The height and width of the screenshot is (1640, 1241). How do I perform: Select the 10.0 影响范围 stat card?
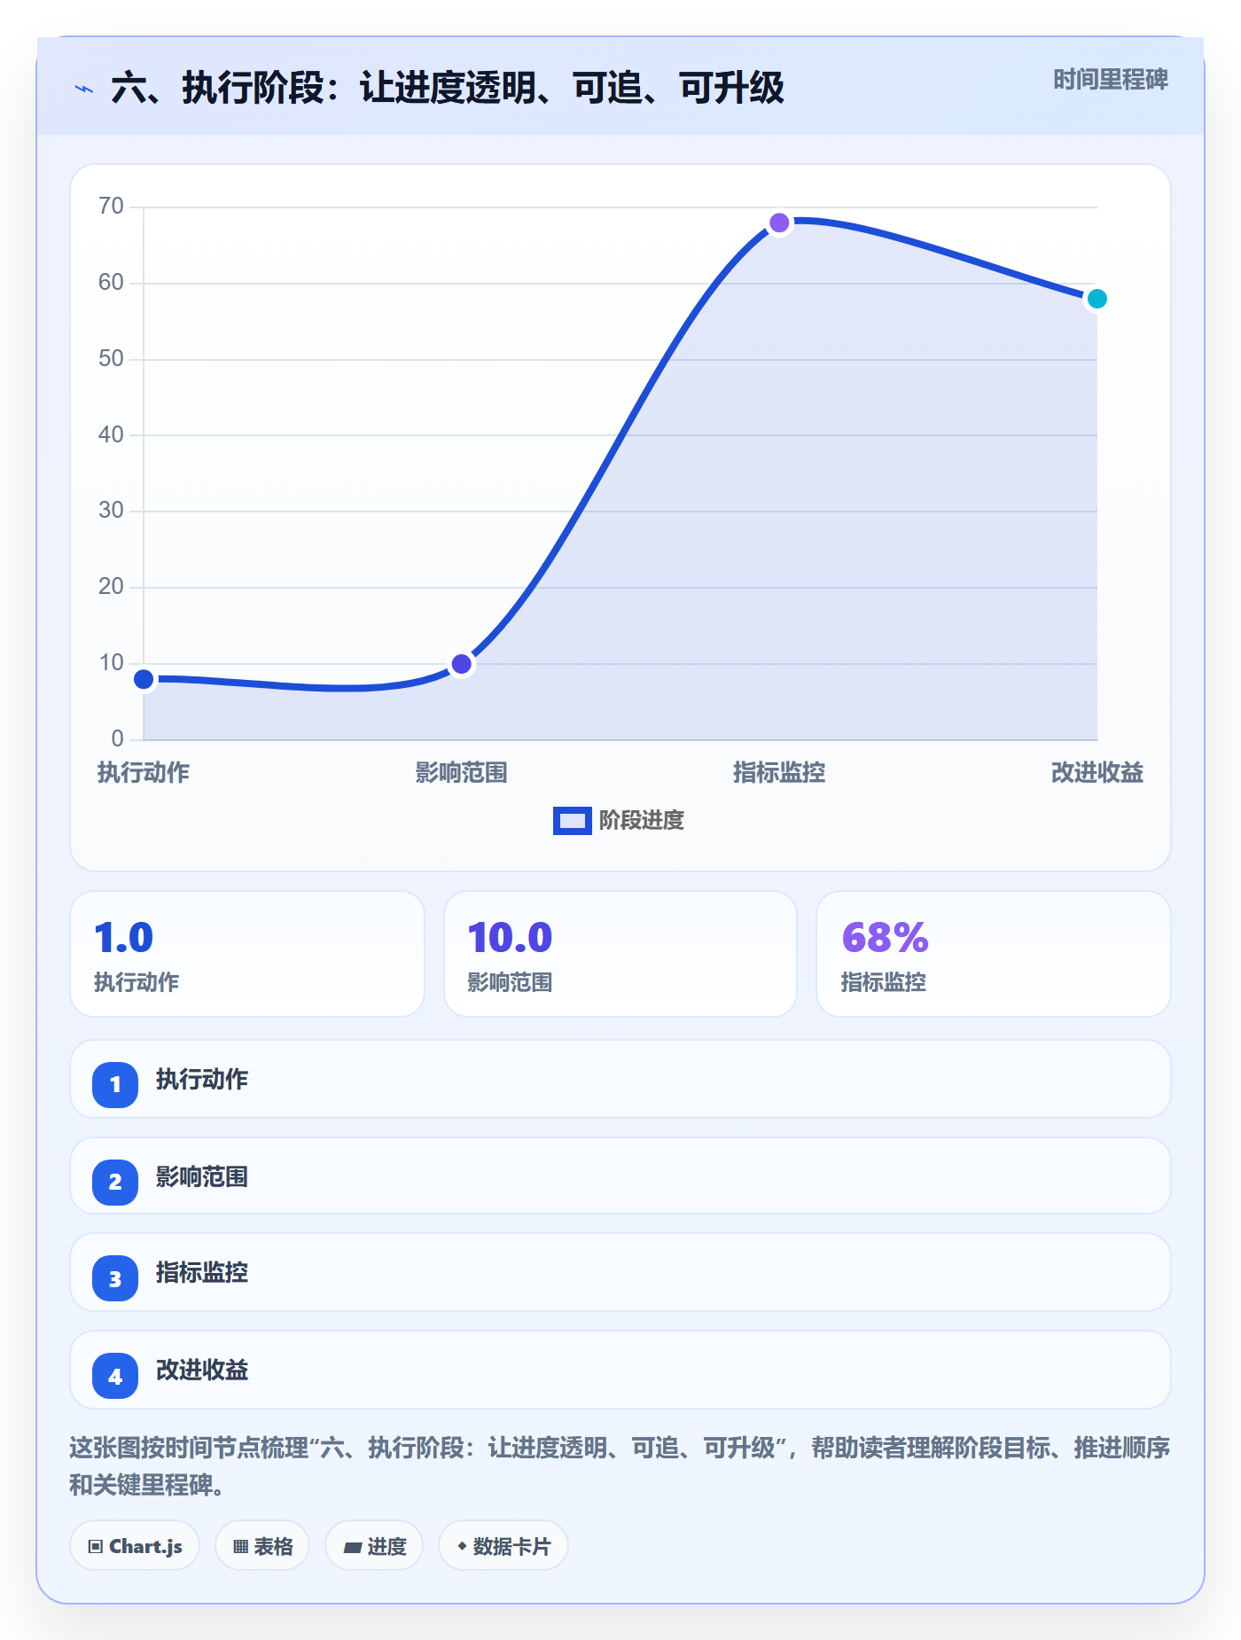point(620,954)
